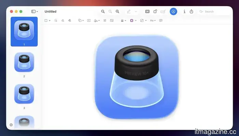Screen dimensions: 239x136
Task: Select page 3 thumbnail in sidebar
Action: (x=24, y=94)
